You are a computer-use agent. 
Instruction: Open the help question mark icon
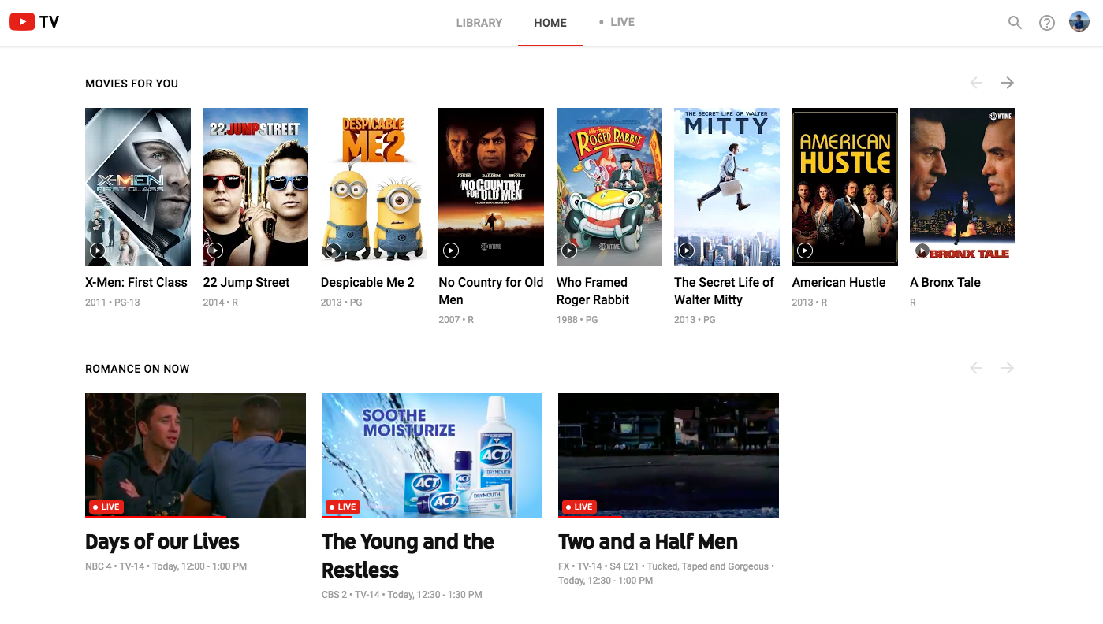(x=1046, y=23)
